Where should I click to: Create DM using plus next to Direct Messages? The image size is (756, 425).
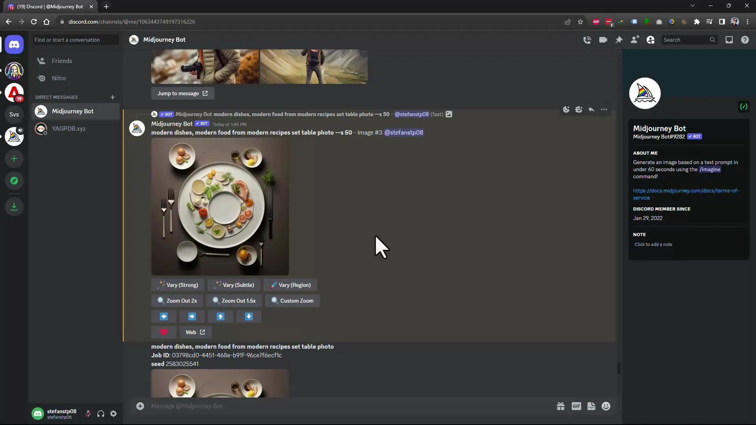[113, 97]
